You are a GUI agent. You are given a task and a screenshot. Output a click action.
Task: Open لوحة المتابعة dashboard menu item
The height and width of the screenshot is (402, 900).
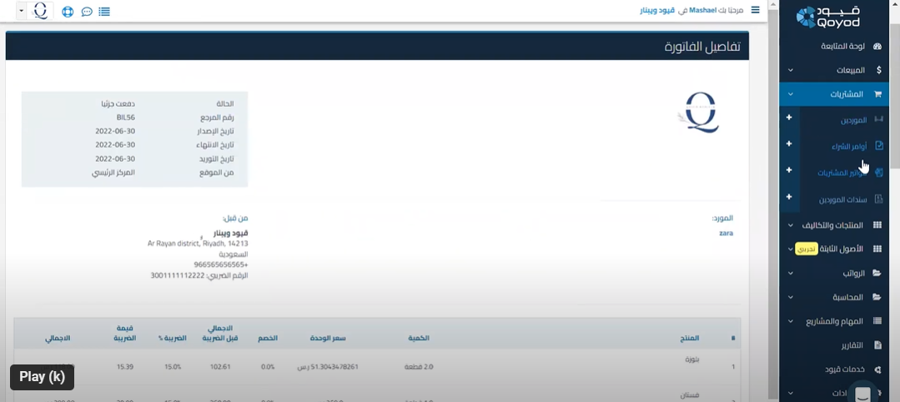(x=842, y=46)
